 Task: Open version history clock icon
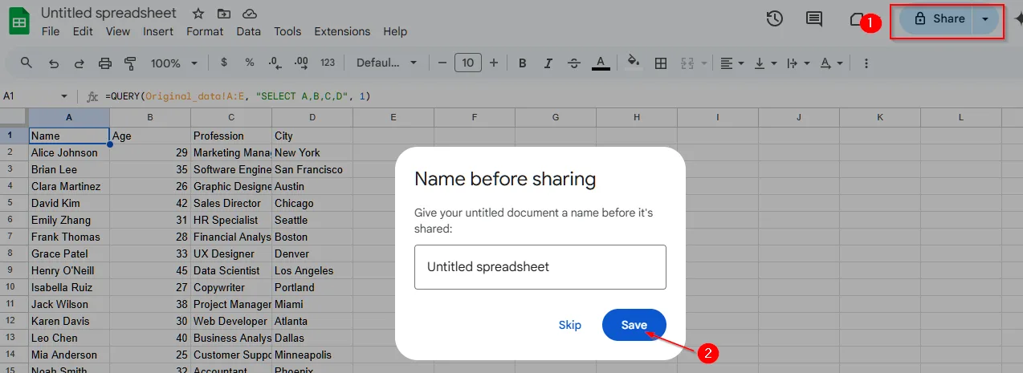(774, 19)
